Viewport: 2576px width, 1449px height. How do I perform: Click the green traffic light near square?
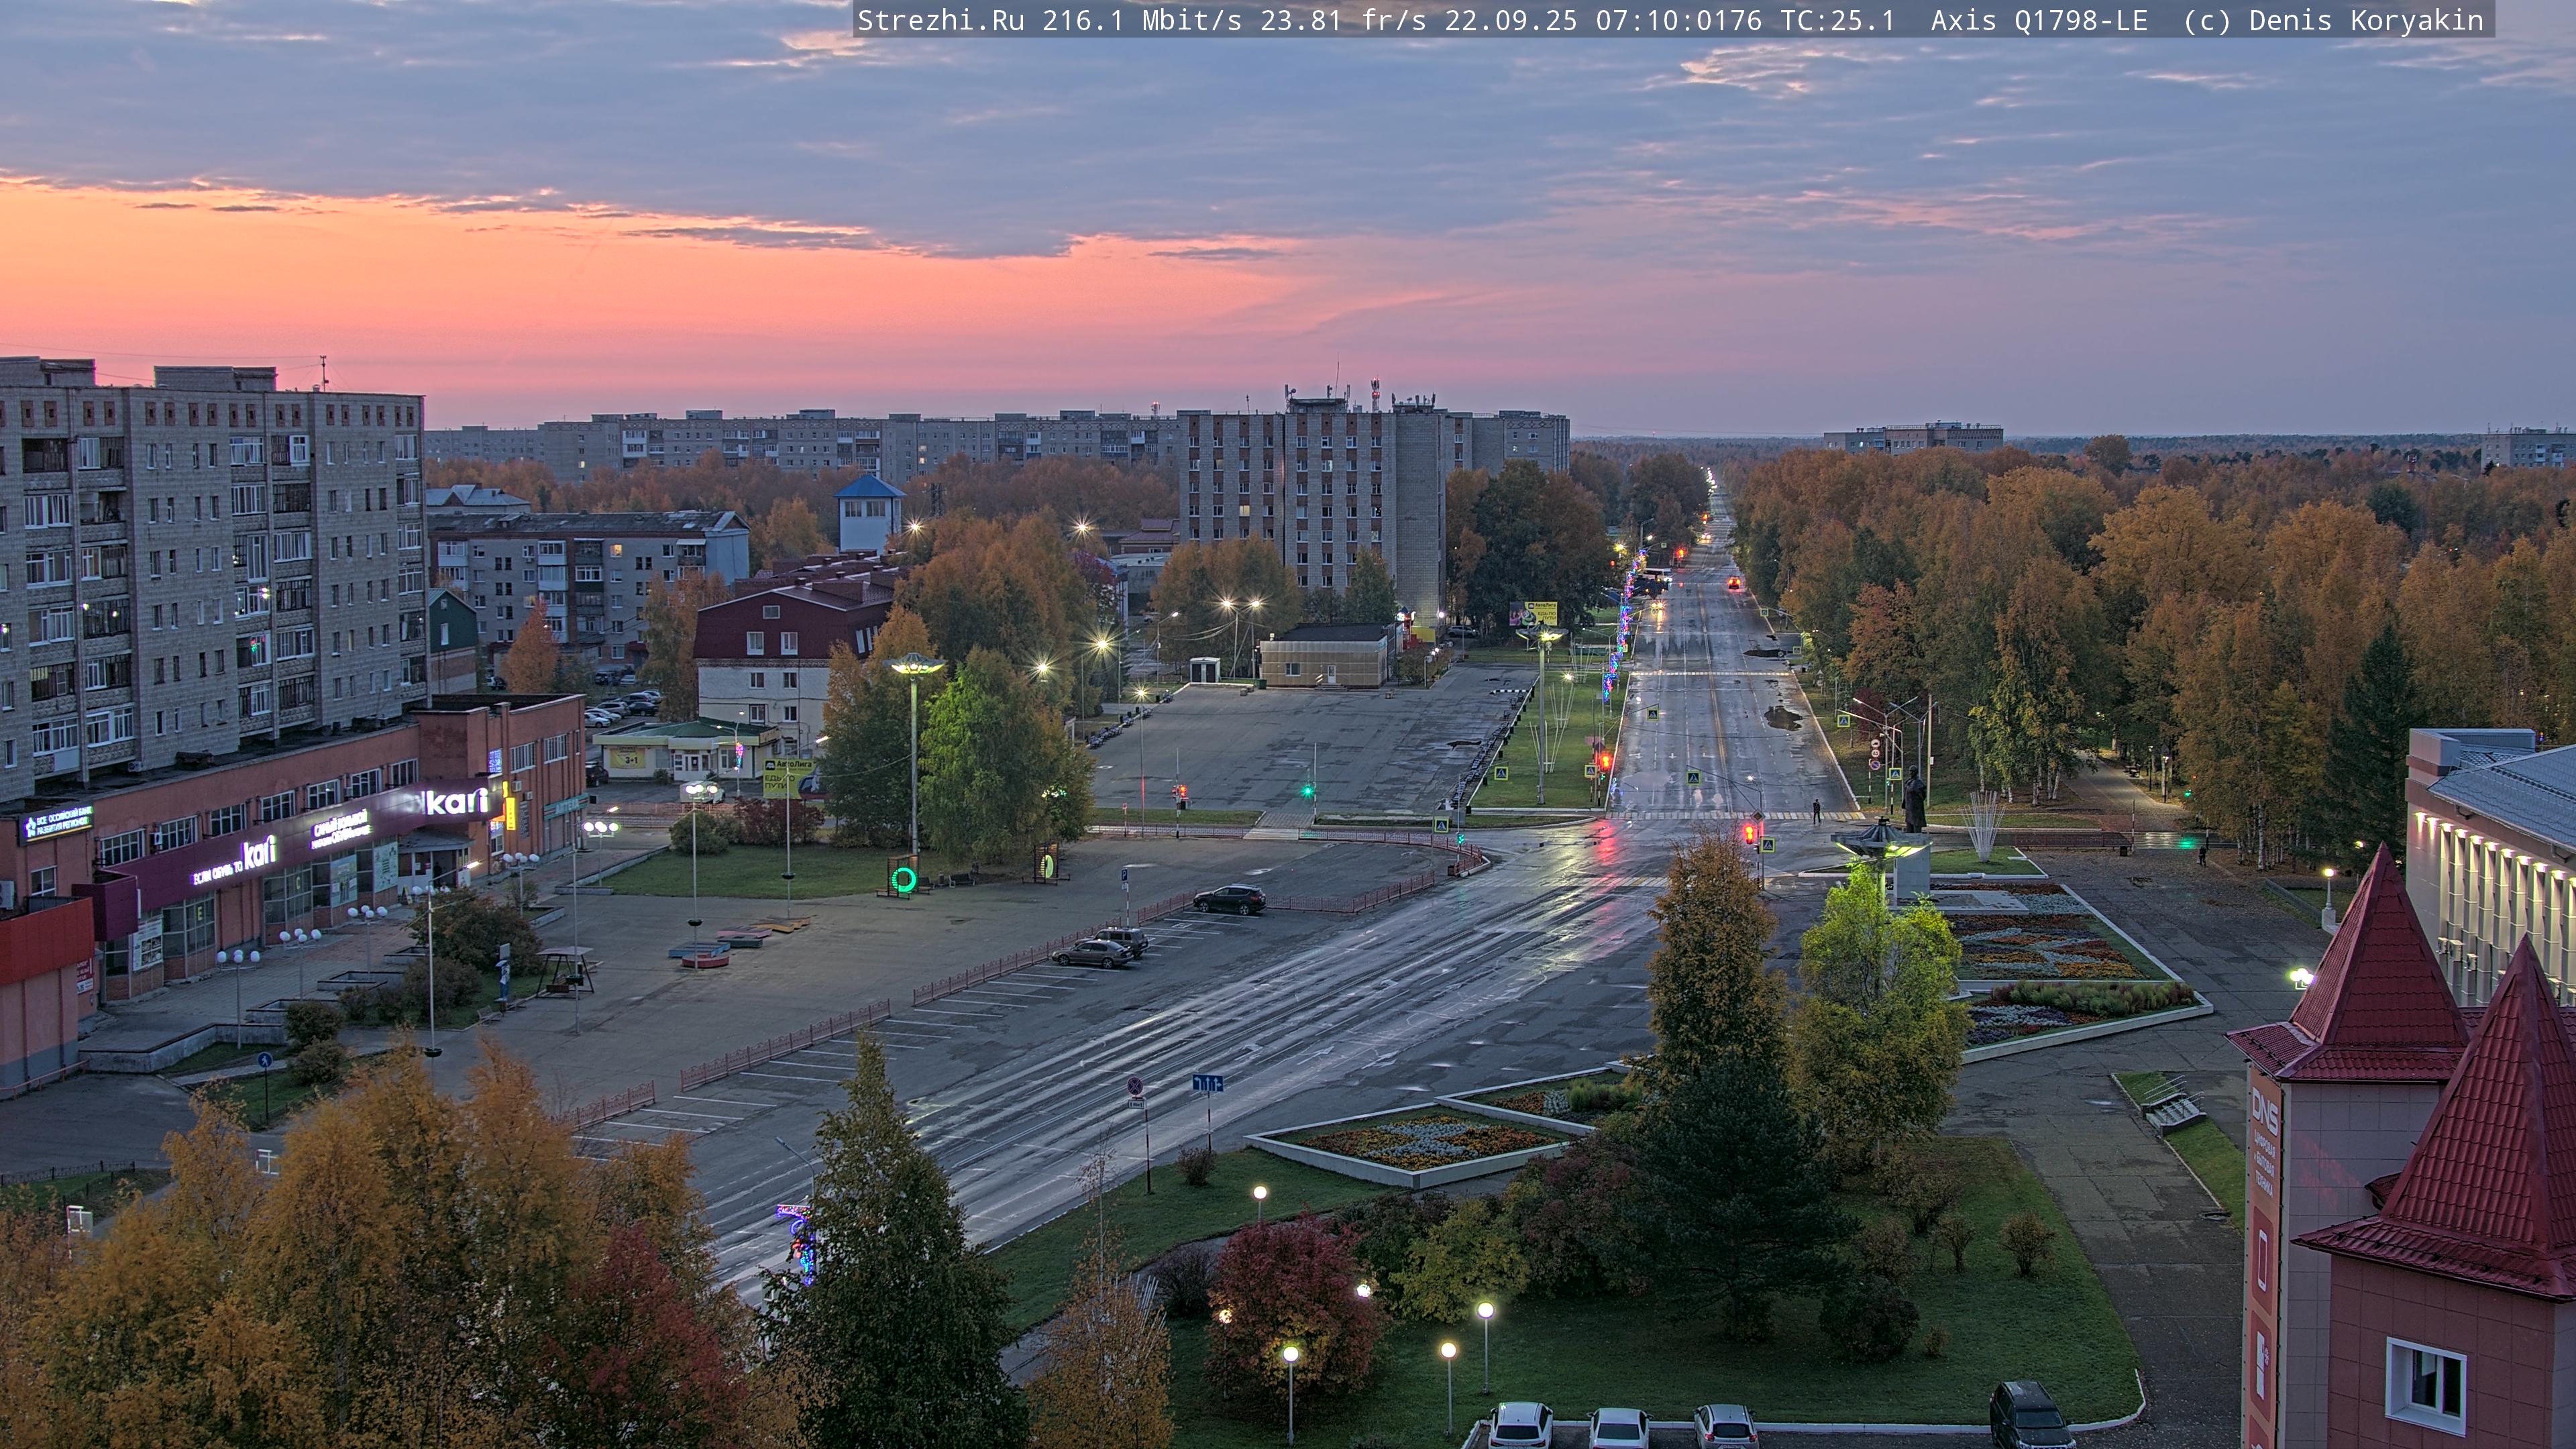[1308, 790]
